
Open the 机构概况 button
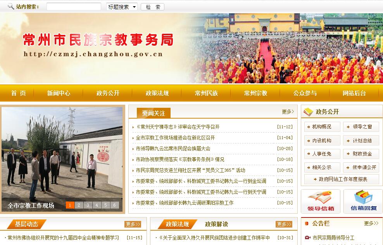[322, 127]
